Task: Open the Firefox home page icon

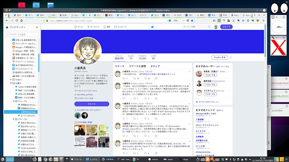Action: pyautogui.click(x=22, y=21)
